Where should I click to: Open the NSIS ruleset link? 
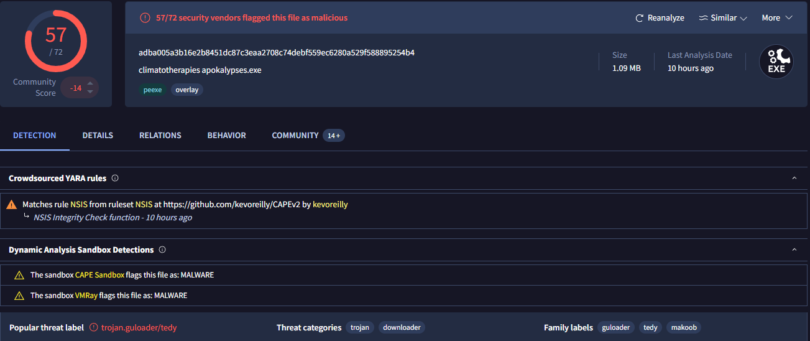click(144, 204)
